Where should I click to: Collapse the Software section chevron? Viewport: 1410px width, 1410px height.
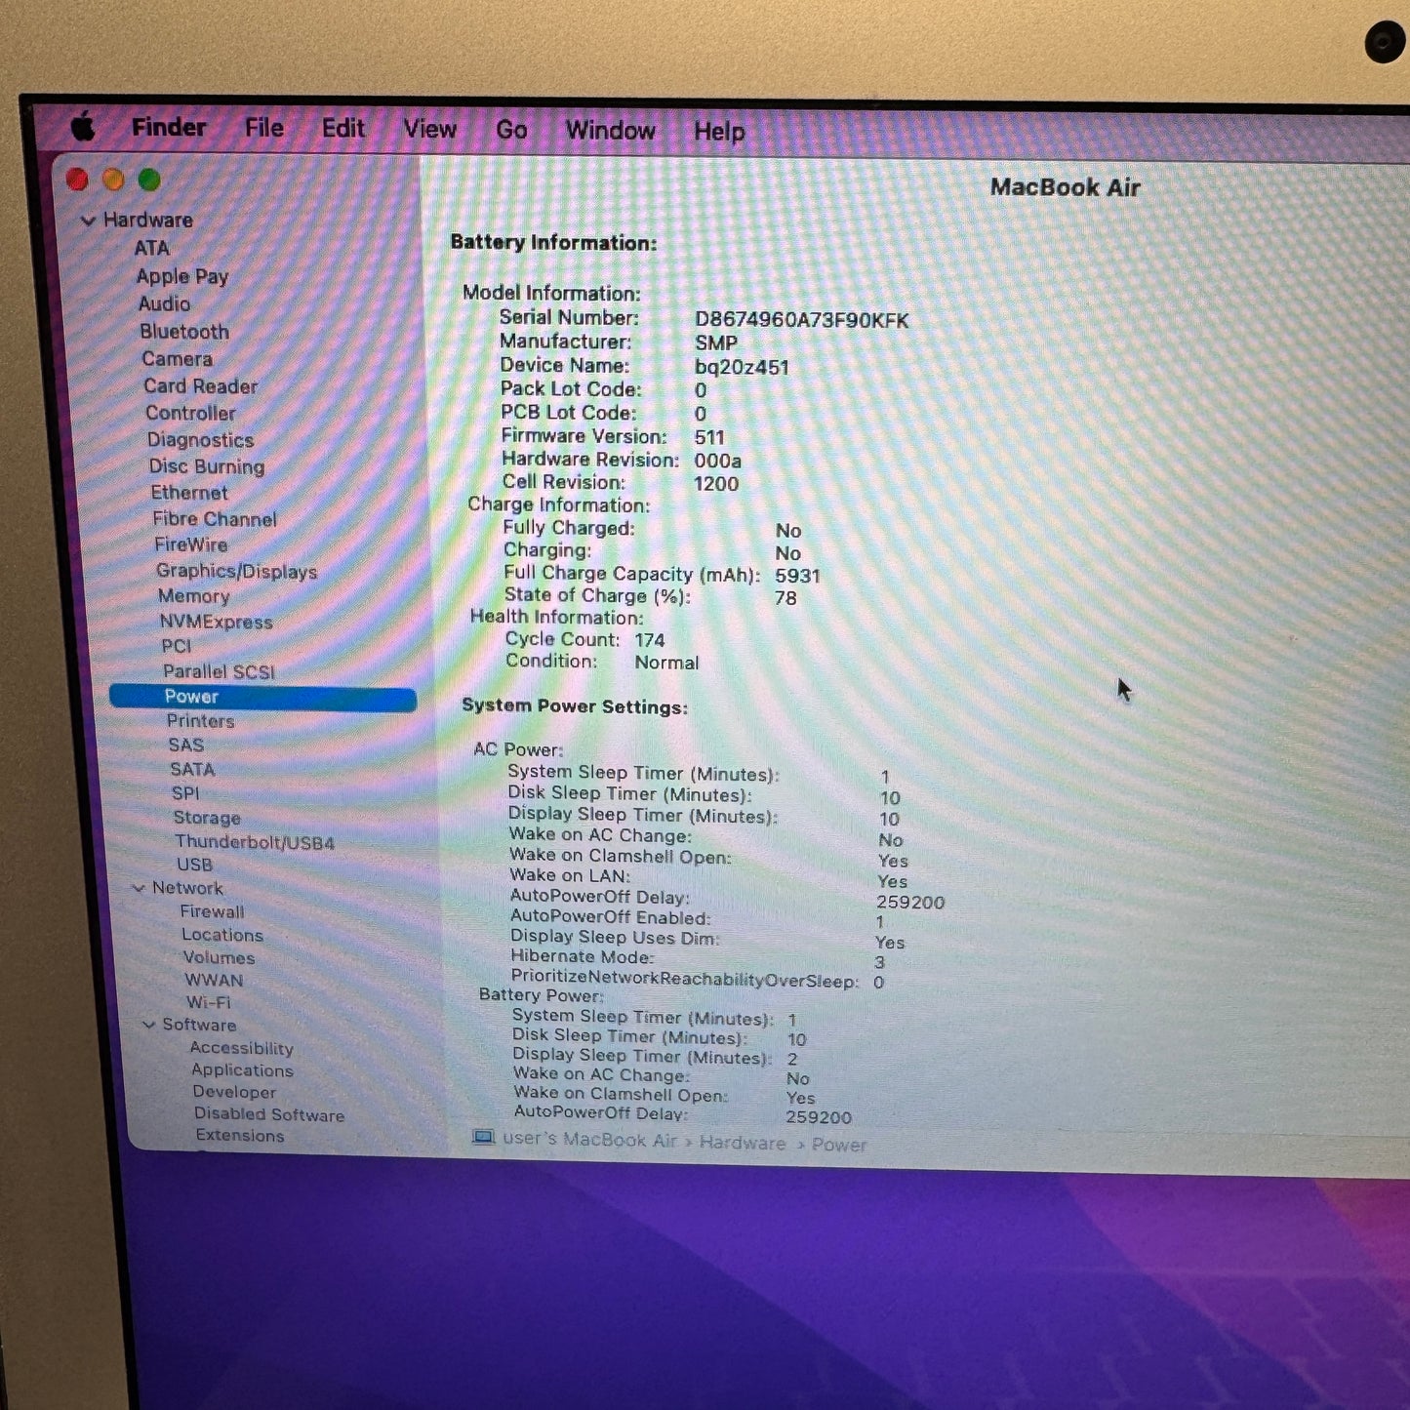pos(149,1025)
